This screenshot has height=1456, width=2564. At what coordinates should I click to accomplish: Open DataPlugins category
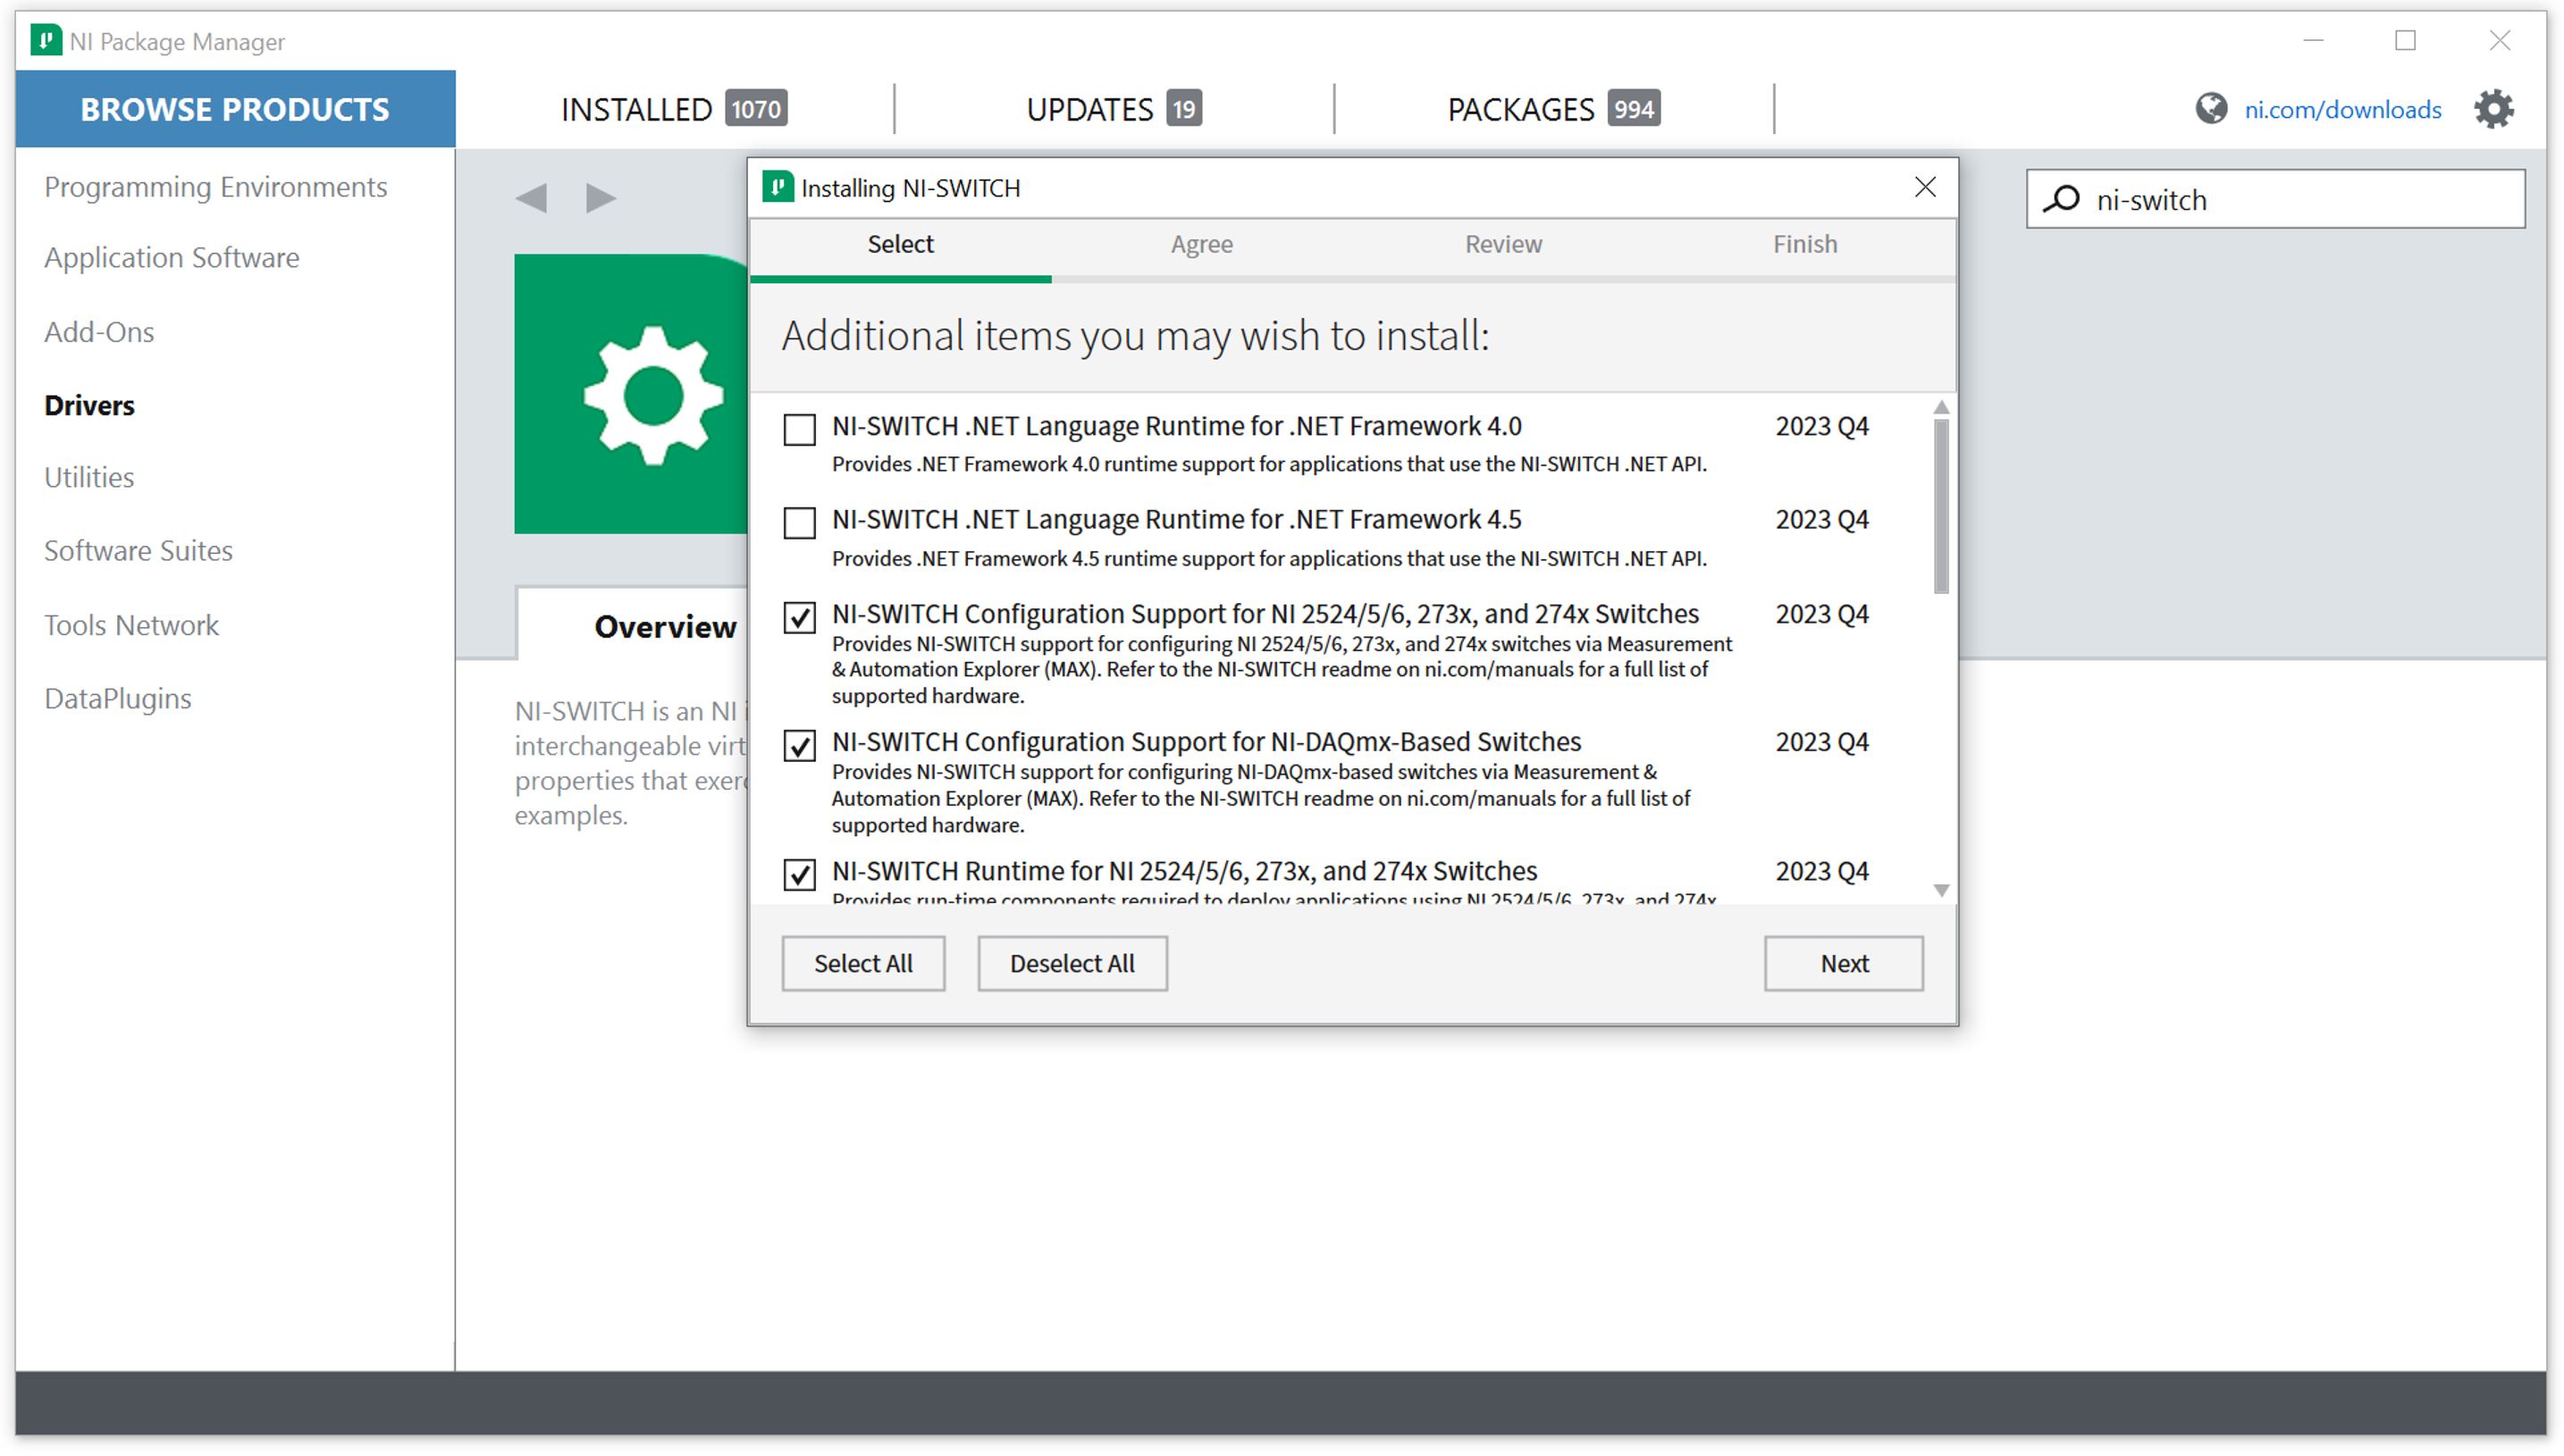click(117, 698)
